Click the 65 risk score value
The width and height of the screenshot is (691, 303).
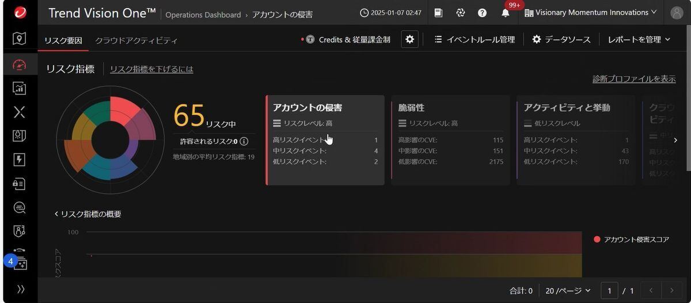click(x=189, y=115)
